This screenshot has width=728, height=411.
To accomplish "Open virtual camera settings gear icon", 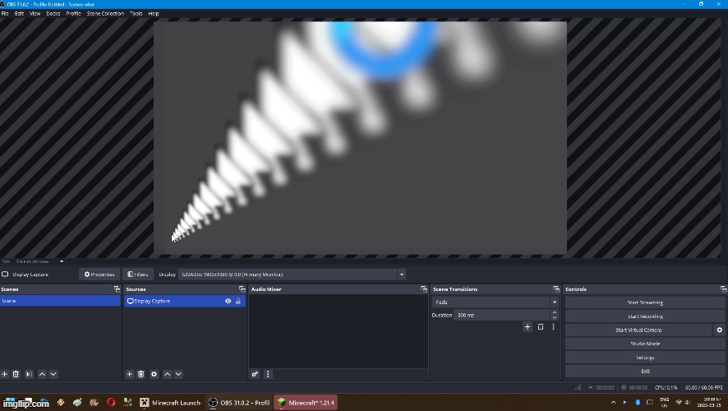I will click(x=719, y=330).
